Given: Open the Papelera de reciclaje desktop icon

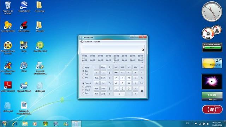Looking at the screenshot, I should (x=8, y=8).
